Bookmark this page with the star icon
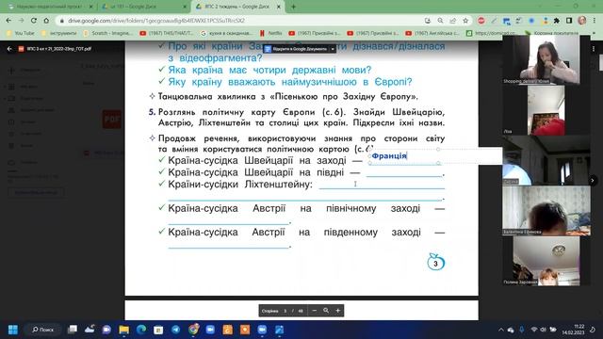 point(465,21)
